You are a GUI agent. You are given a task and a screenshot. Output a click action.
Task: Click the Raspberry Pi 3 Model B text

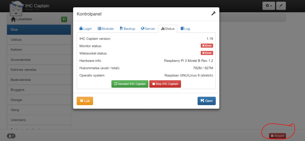(x=188, y=61)
